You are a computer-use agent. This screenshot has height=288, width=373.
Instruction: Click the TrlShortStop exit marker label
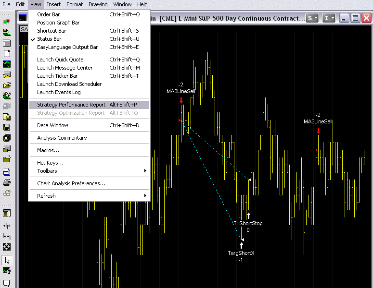tap(248, 223)
